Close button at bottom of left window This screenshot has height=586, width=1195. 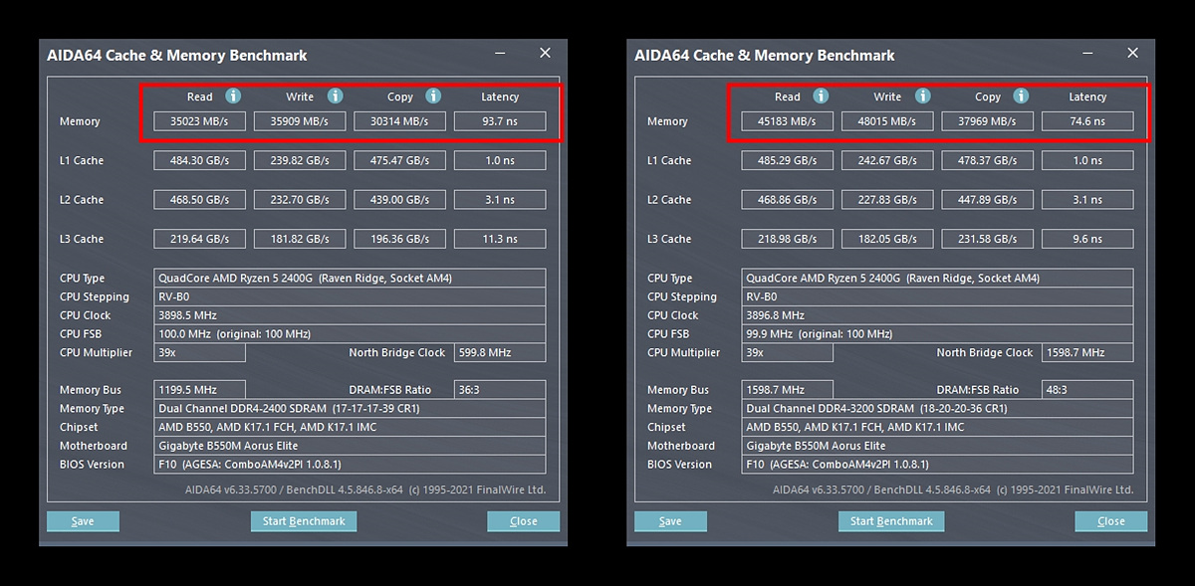[x=523, y=521]
